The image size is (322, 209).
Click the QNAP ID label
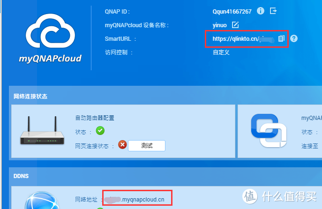116,12
